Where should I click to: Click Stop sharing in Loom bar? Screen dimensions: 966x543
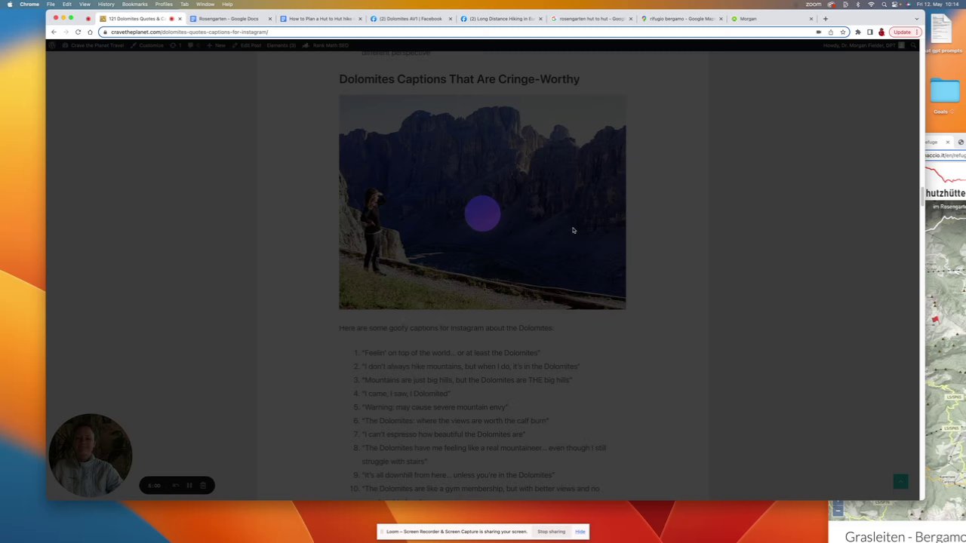(x=551, y=532)
